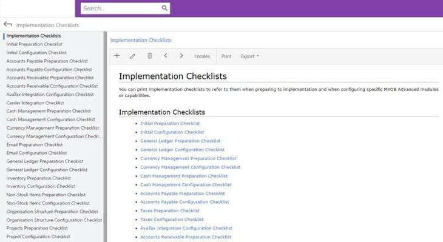Click inside the Search input field

(121, 8)
